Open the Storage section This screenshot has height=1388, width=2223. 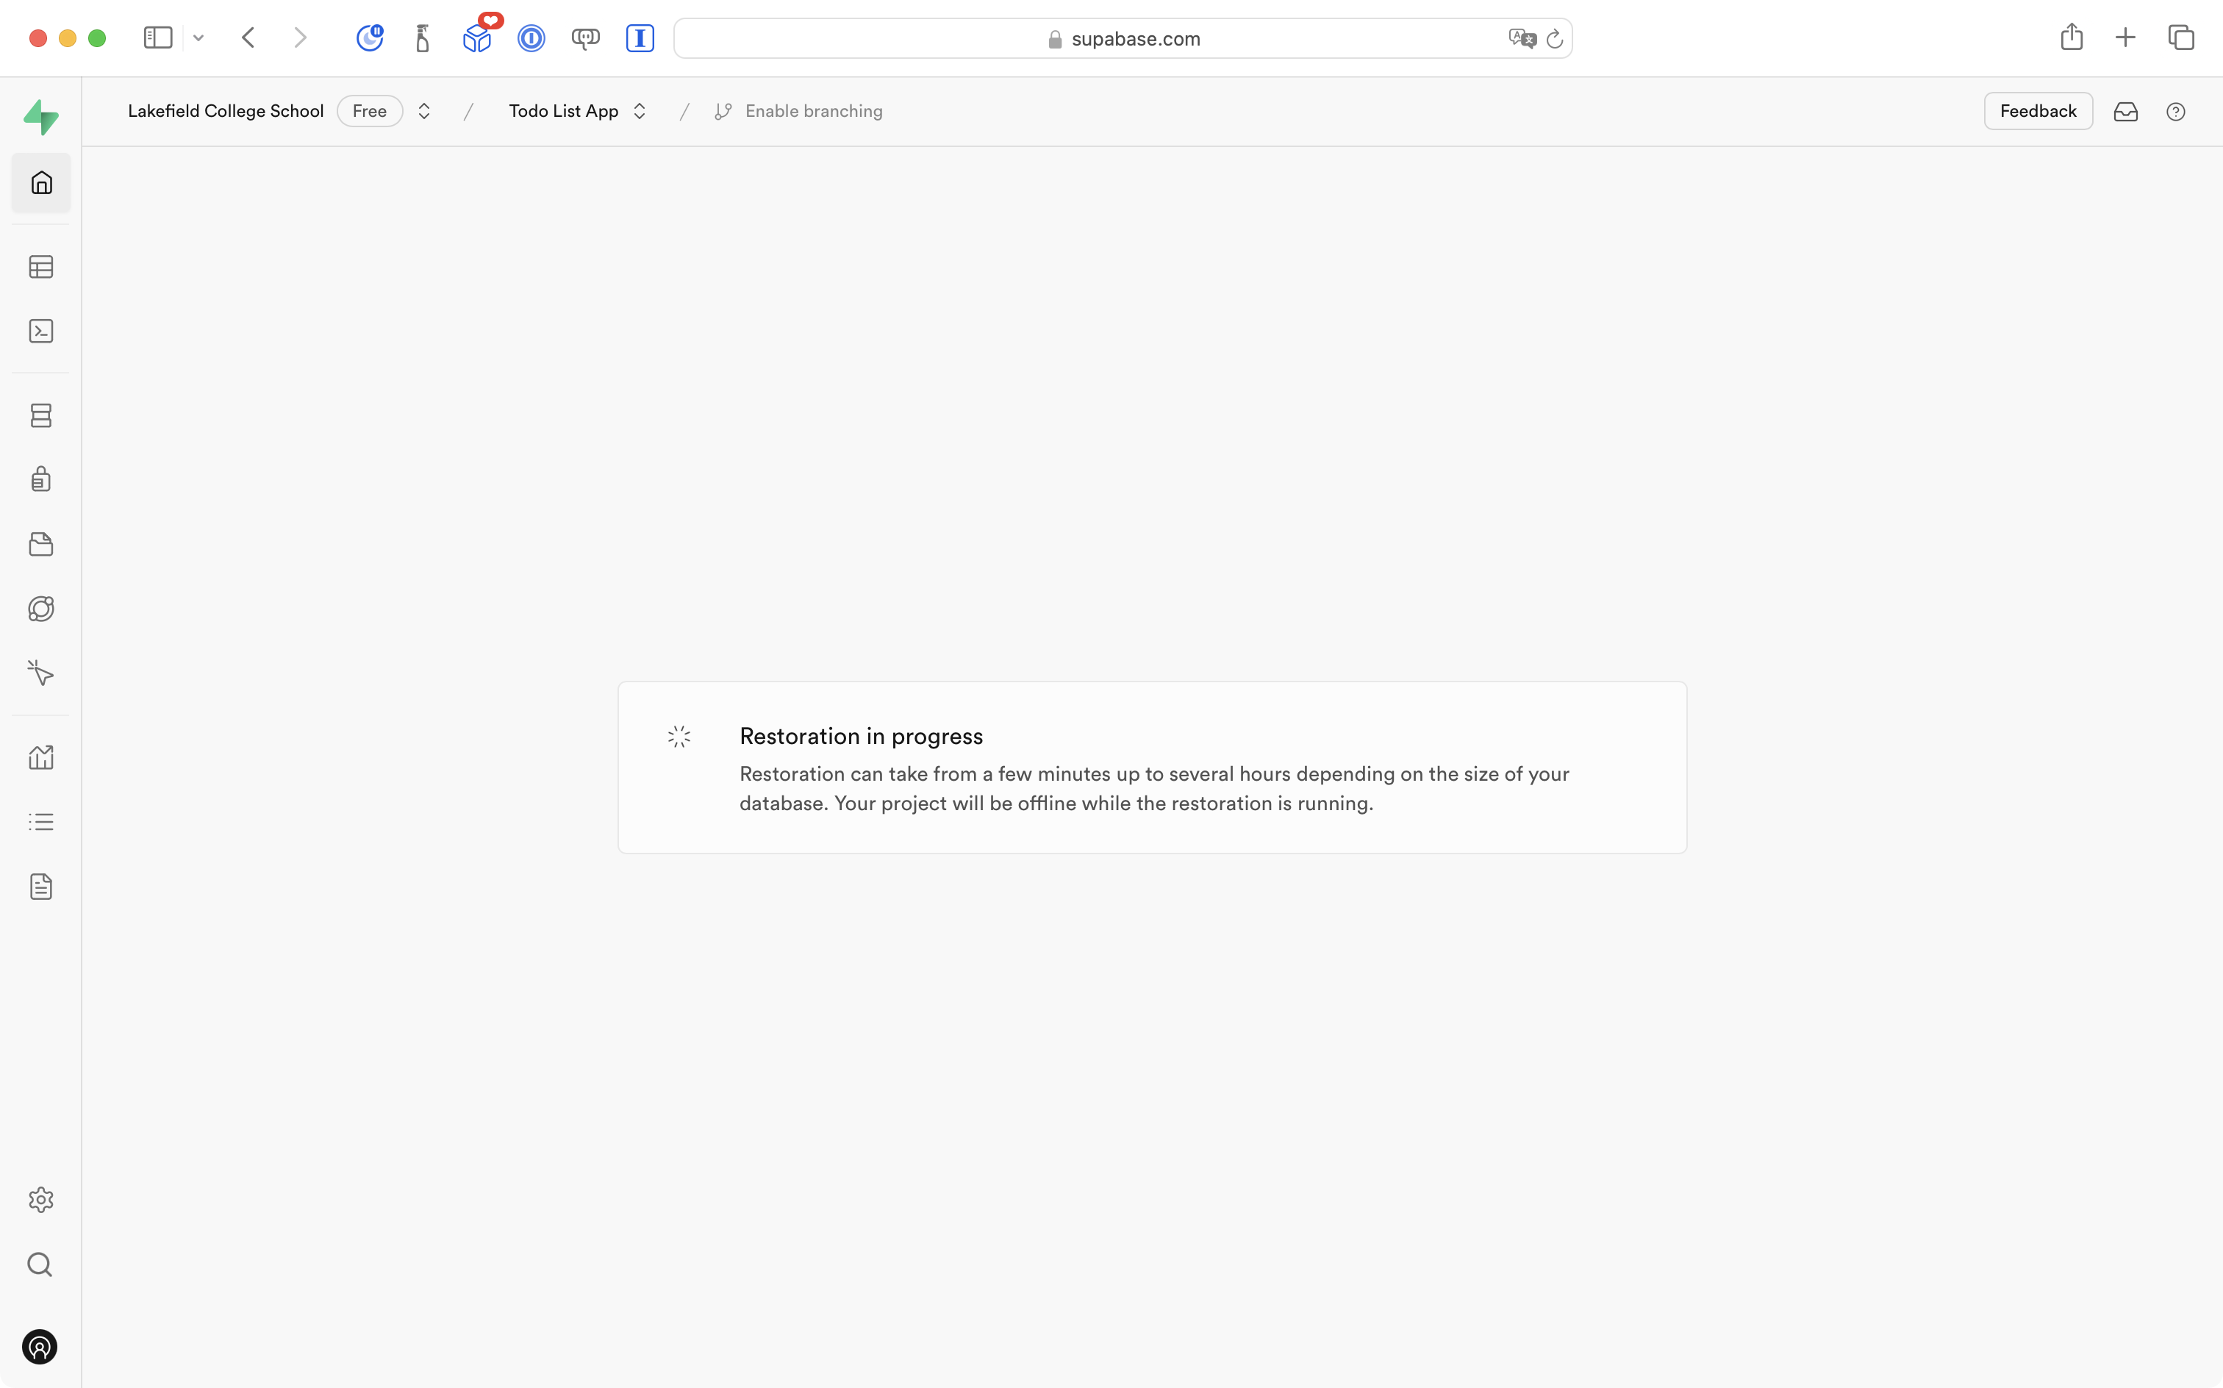coord(40,543)
